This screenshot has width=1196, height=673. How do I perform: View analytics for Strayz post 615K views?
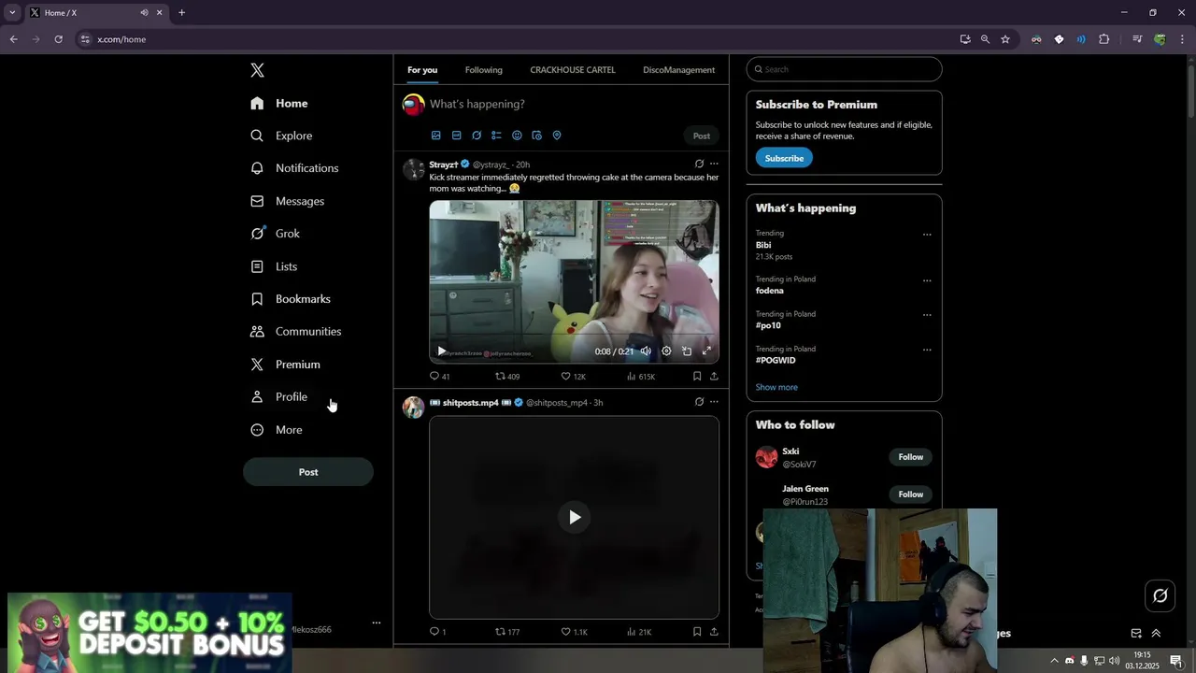pyautogui.click(x=641, y=377)
